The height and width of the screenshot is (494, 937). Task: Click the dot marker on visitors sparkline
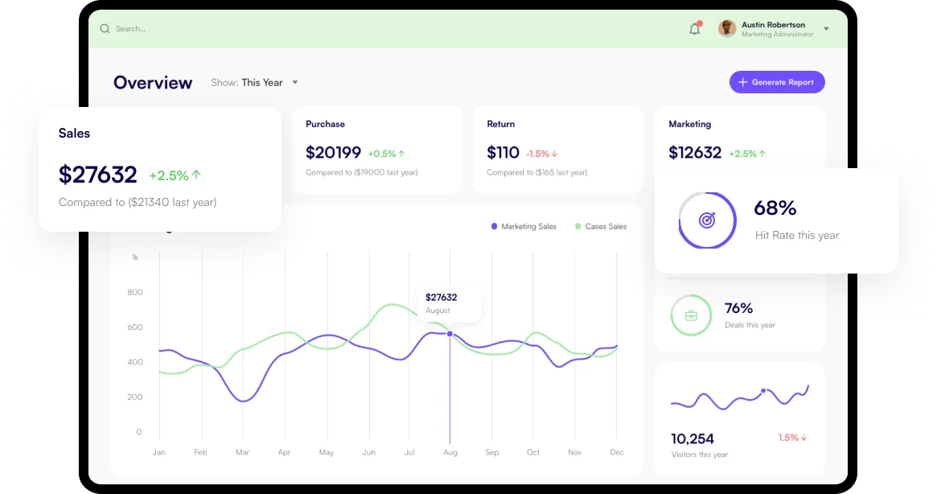coord(763,391)
